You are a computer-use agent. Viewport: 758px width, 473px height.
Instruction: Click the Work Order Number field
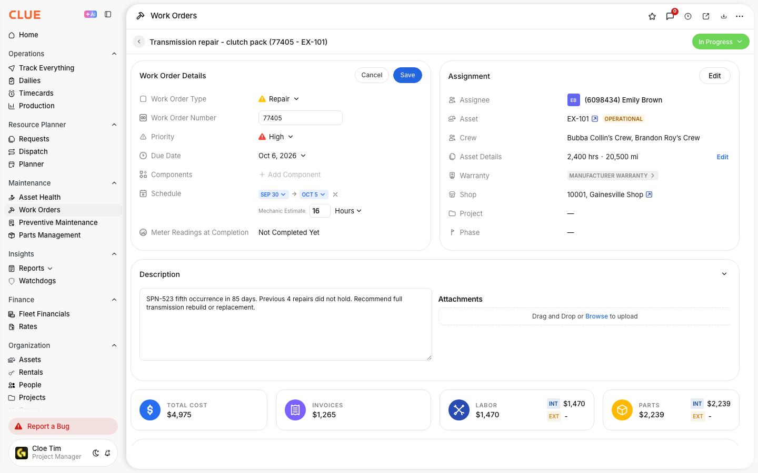point(301,118)
